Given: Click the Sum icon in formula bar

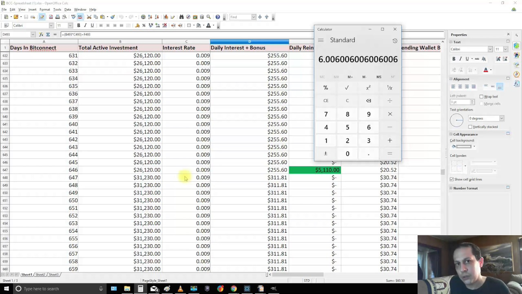Looking at the screenshot, I should (x=48, y=35).
